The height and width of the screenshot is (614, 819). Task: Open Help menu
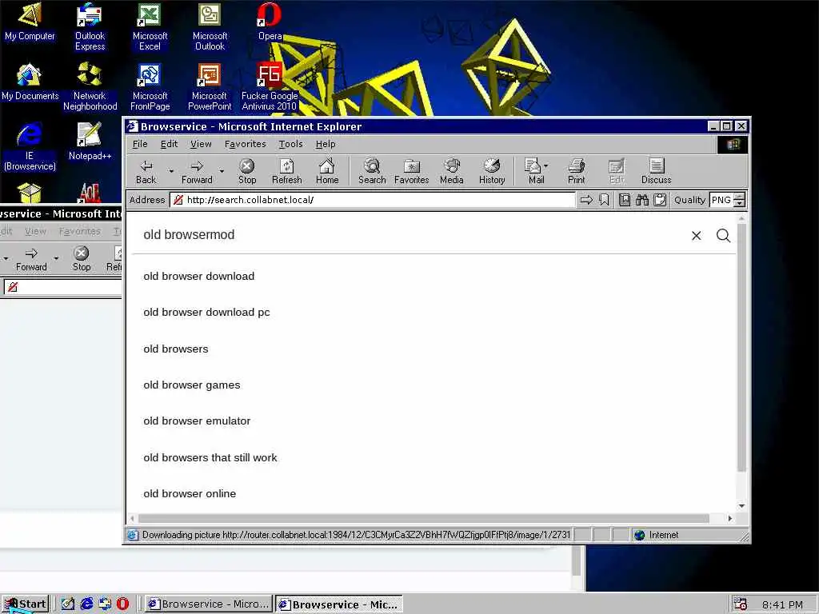[326, 144]
